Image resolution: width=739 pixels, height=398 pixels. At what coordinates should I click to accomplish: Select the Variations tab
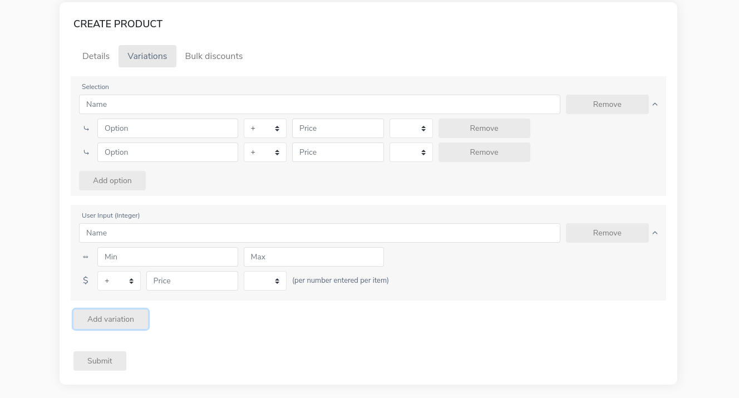(147, 56)
